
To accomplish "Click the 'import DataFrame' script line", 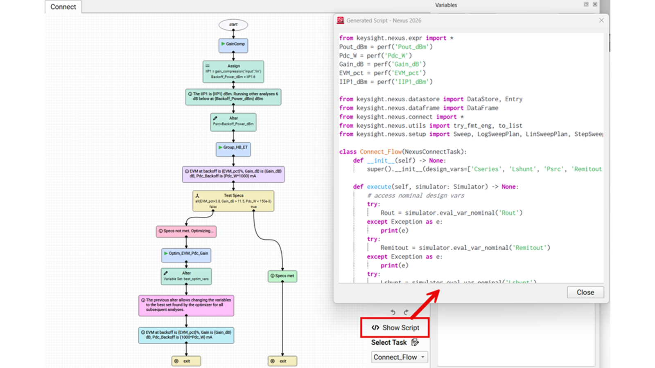I will [x=419, y=108].
